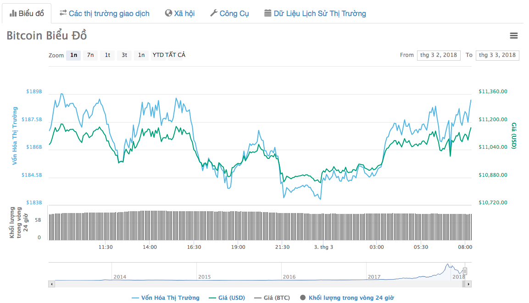Image resolution: width=529 pixels, height=303 pixels.
Task: Click the navigator scrollbar left arrow
Action: click(52, 284)
